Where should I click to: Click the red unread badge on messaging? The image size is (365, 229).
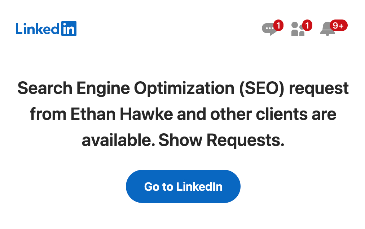coord(278,25)
